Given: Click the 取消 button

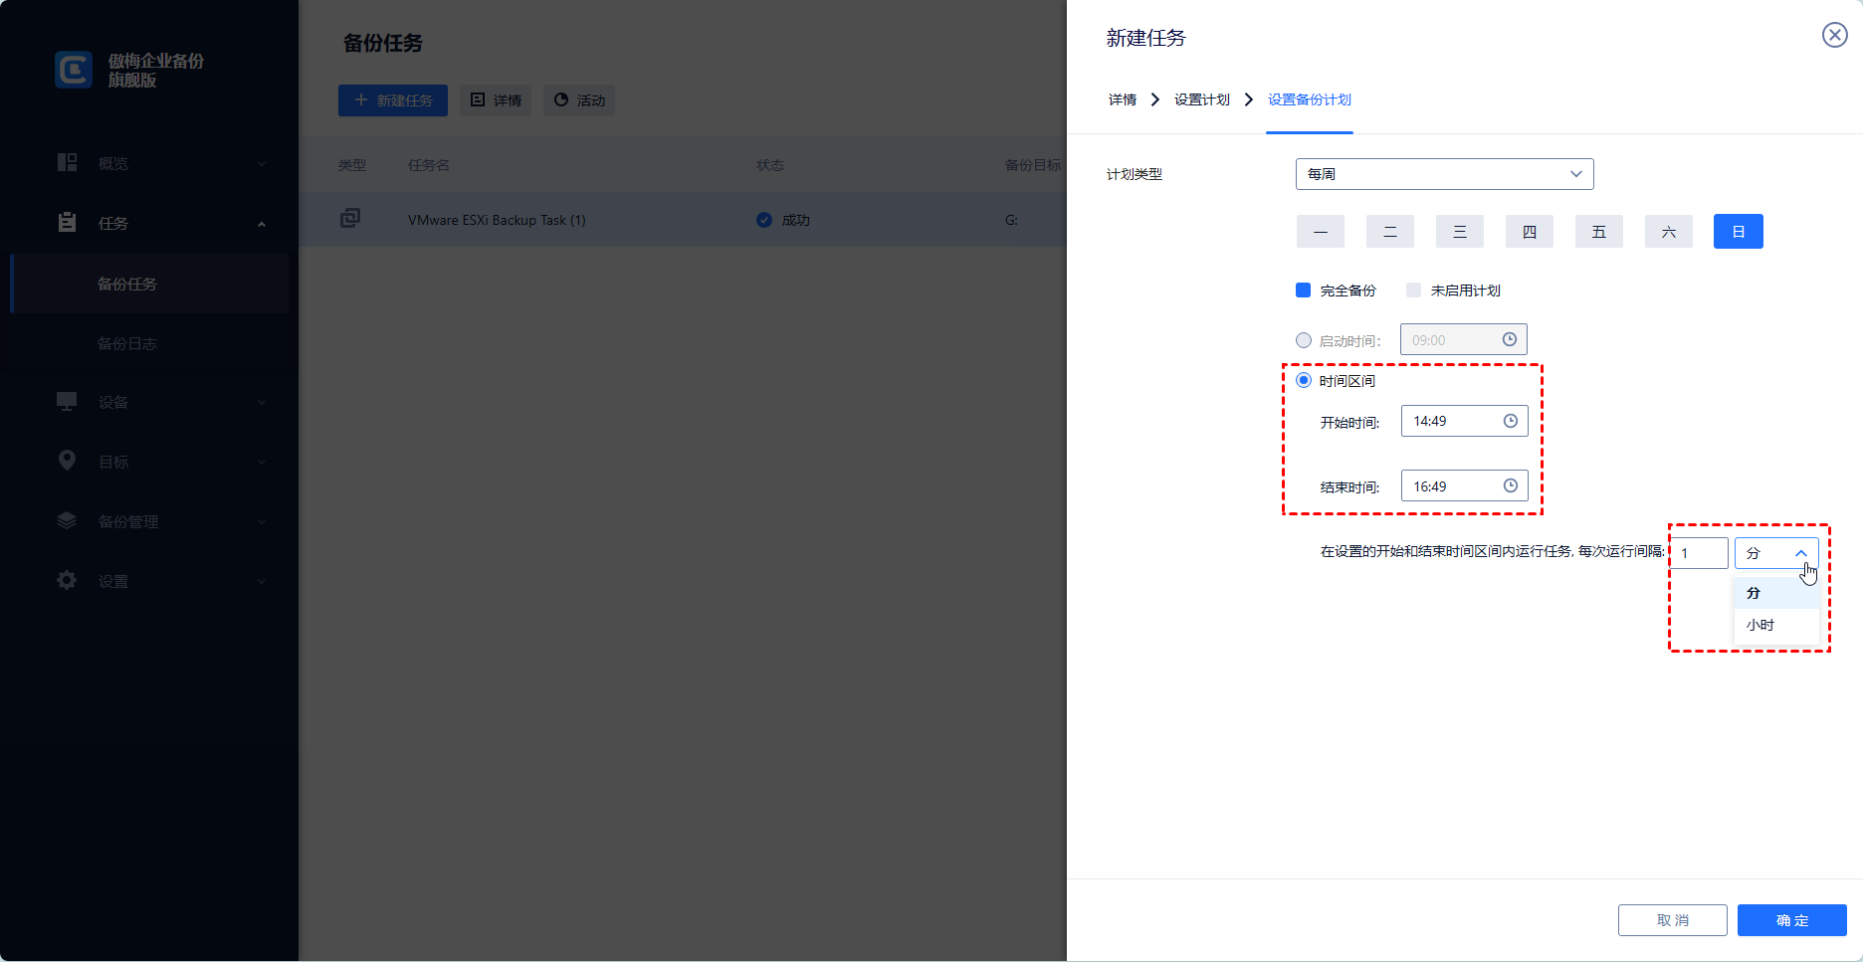Looking at the screenshot, I should [x=1672, y=920].
